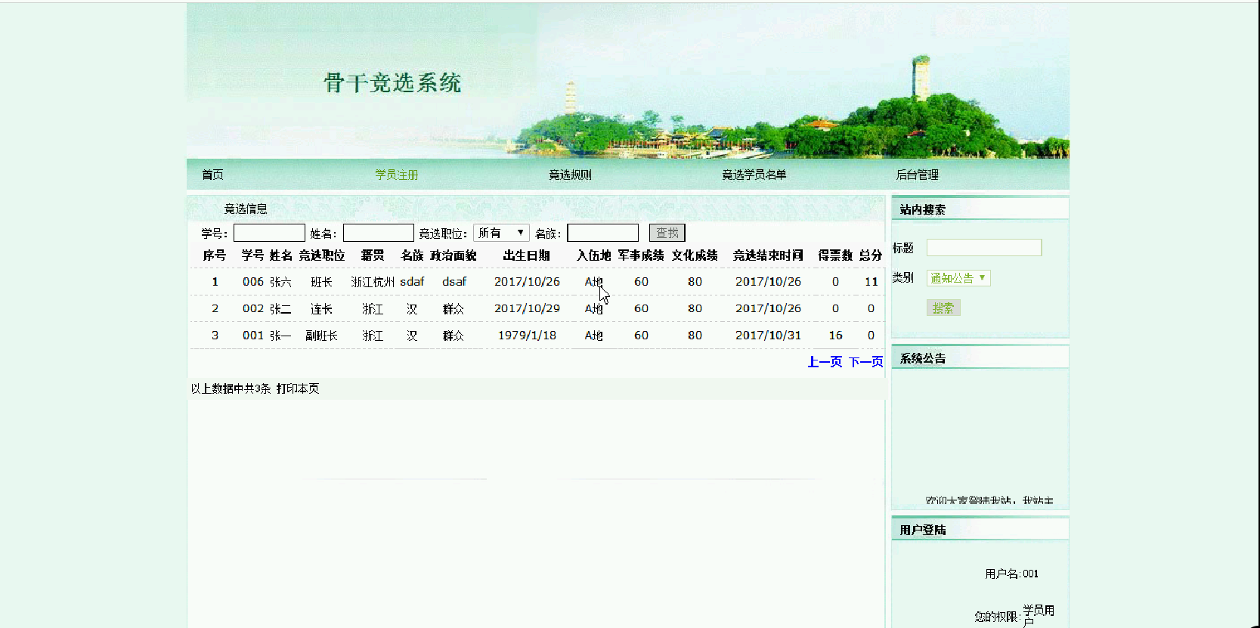Go to the 学员注册 page
Image resolution: width=1260 pixels, height=628 pixels.
[397, 175]
